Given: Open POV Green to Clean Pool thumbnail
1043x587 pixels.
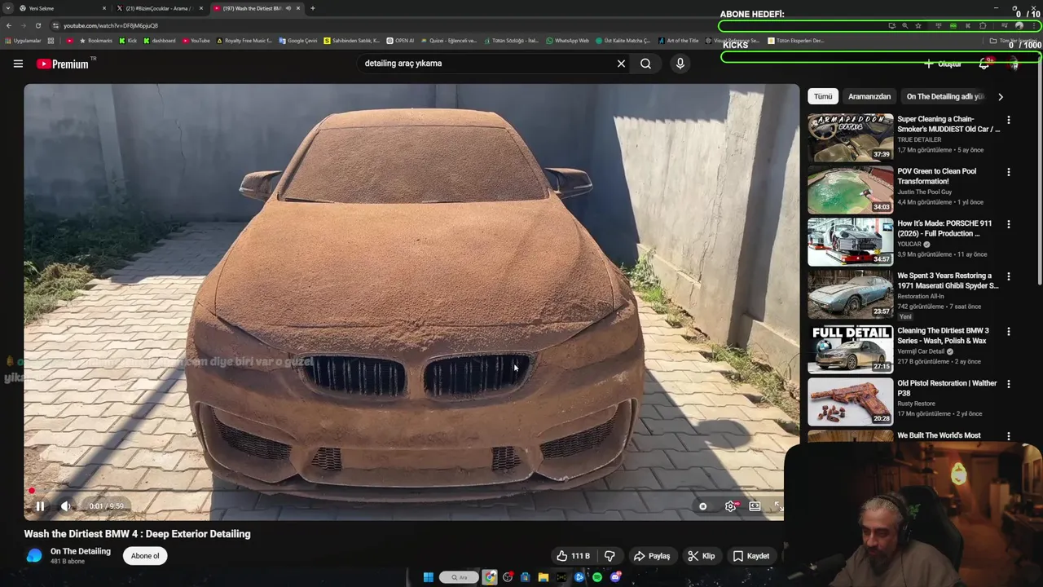Looking at the screenshot, I should tap(851, 189).
